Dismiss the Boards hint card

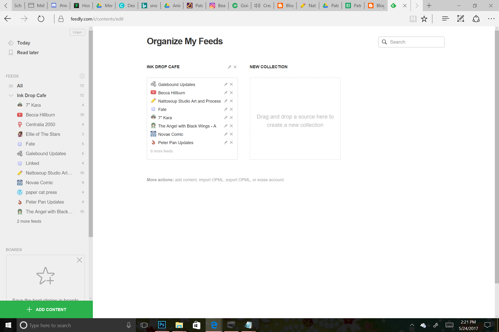point(80,260)
